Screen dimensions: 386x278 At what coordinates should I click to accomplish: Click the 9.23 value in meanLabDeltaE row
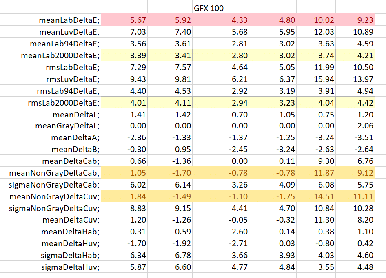tap(365, 20)
